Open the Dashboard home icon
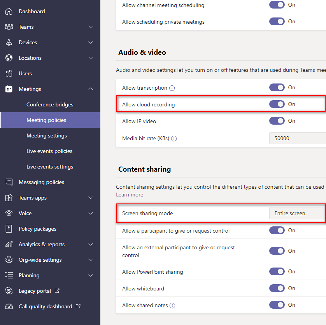This screenshot has height=325, width=326. (x=9, y=11)
